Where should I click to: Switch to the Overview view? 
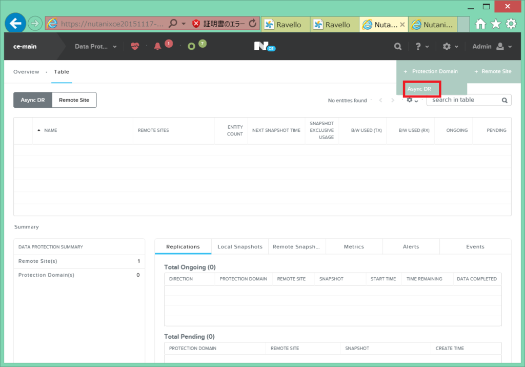click(x=26, y=72)
